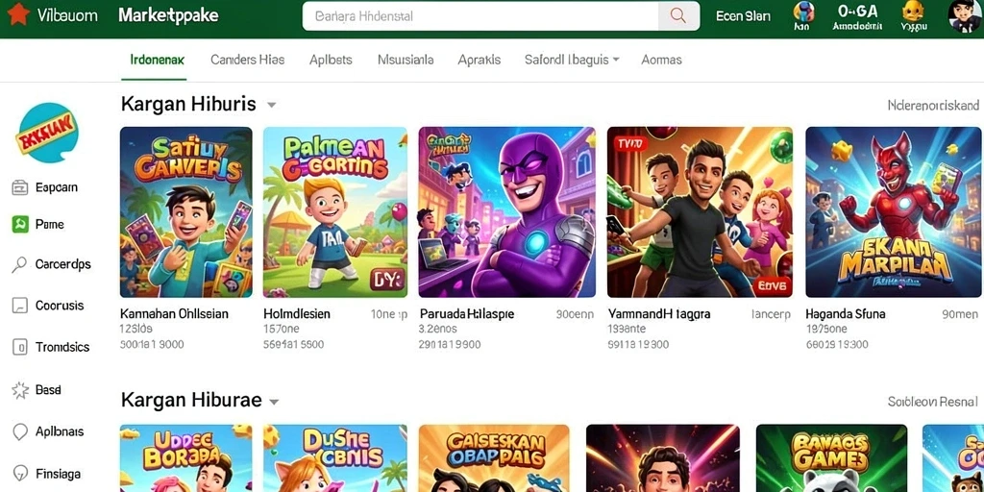Click the YamnandH Iaggra title text

tap(659, 314)
